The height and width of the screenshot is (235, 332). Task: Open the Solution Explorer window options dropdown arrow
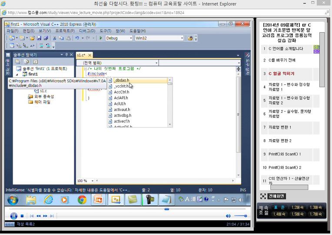click(62, 55)
